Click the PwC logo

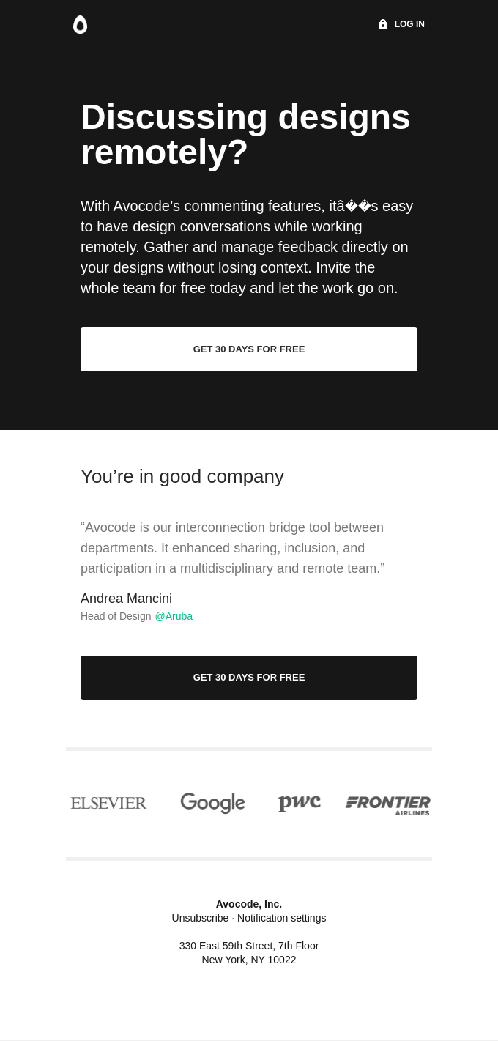(299, 802)
